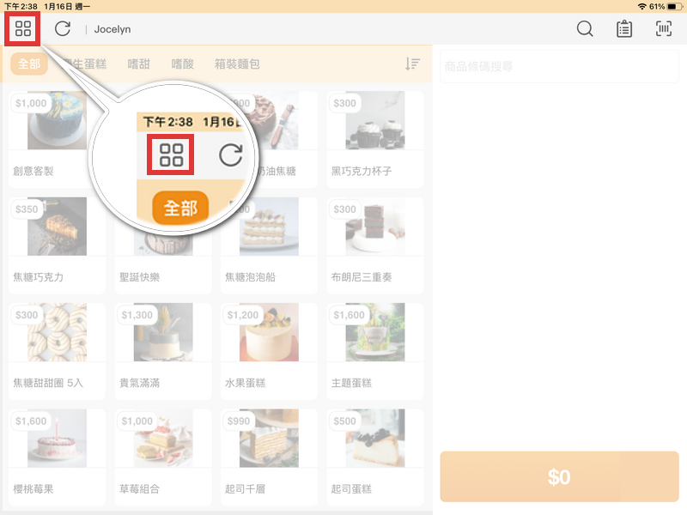Select the 嗜甜 category tab

click(x=137, y=64)
